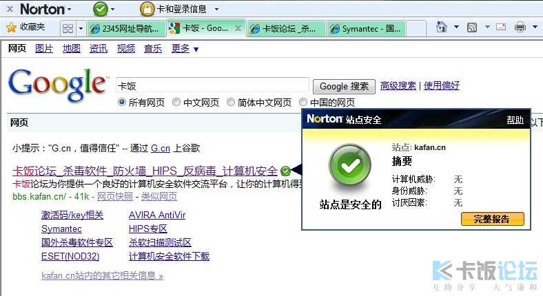Expand the Home button dropdown arrow
The image size is (543, 296).
click(456, 27)
